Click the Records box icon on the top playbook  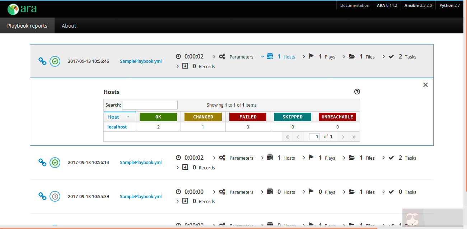(x=186, y=66)
